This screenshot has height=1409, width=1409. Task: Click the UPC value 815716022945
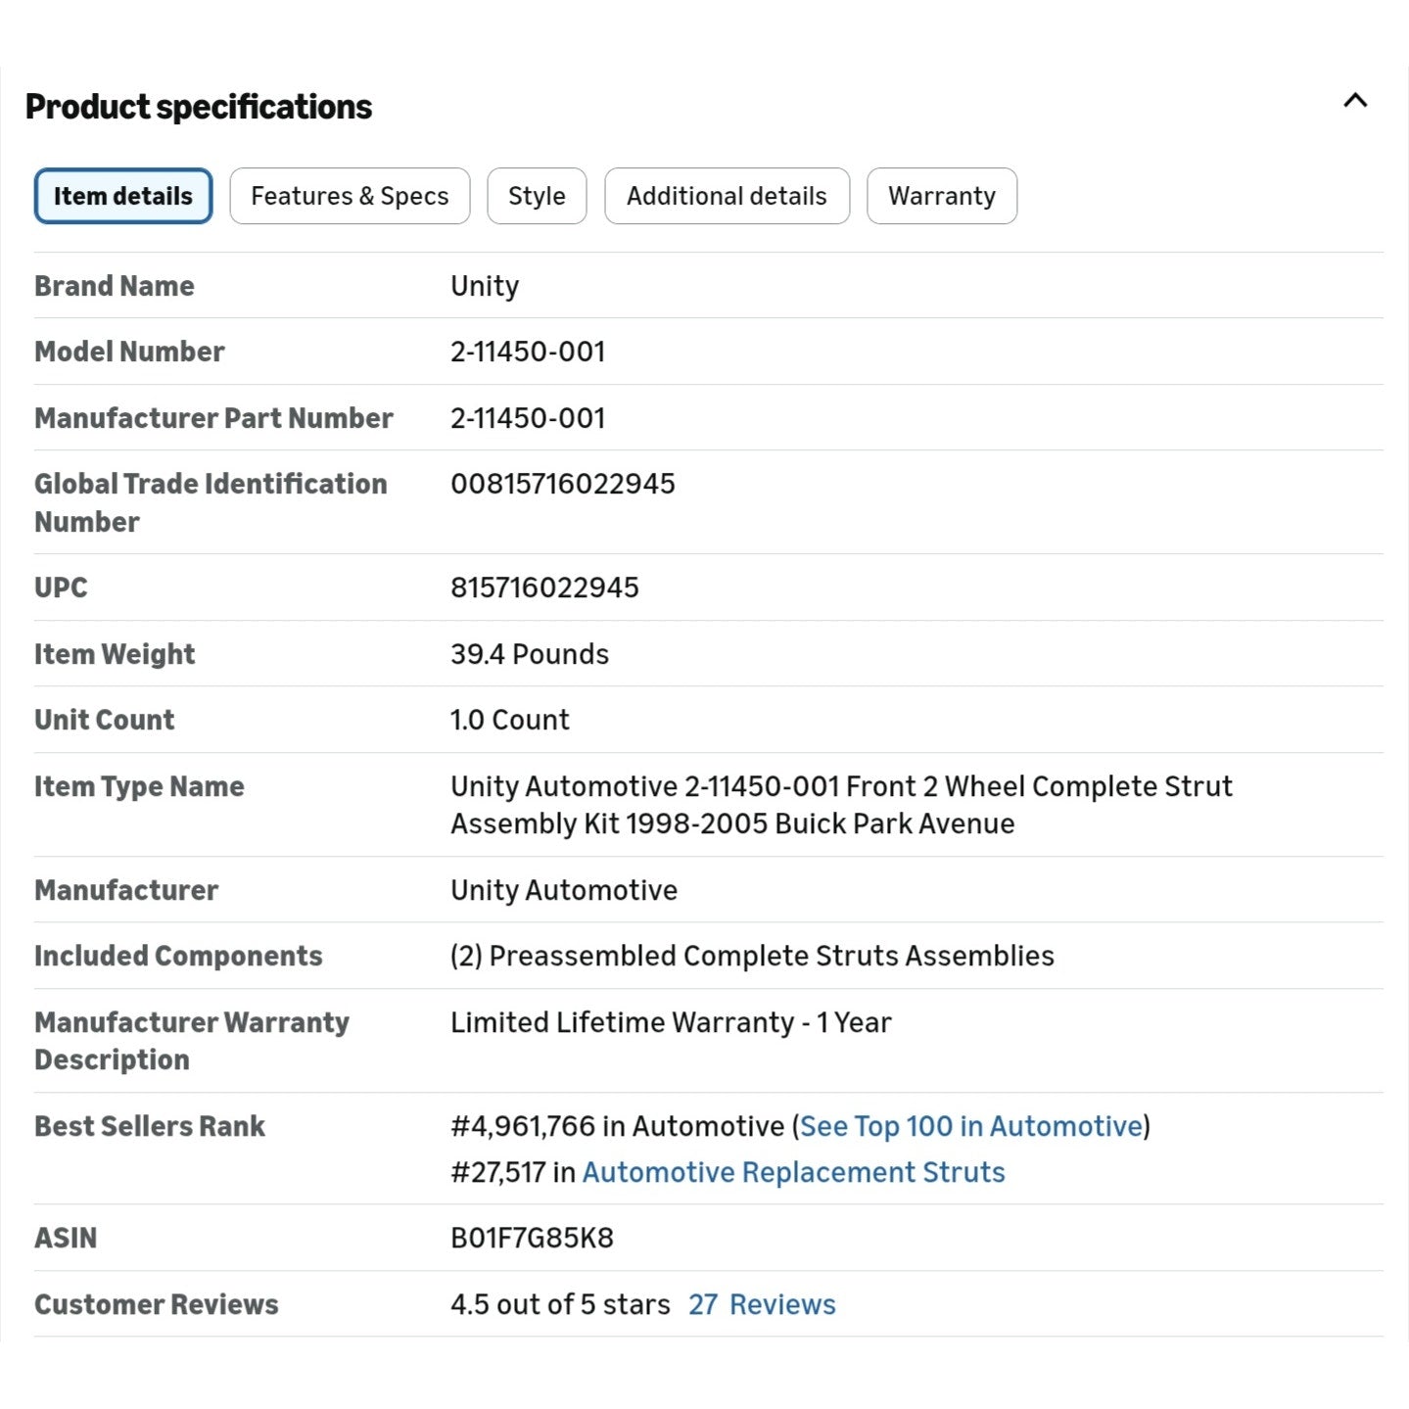tap(544, 587)
